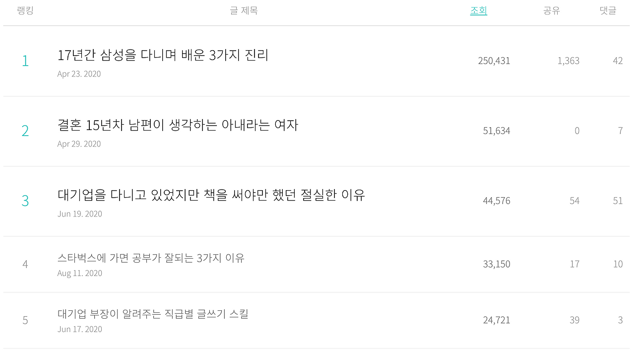Click rank number 4
This screenshot has height=350, width=635.
(25, 264)
